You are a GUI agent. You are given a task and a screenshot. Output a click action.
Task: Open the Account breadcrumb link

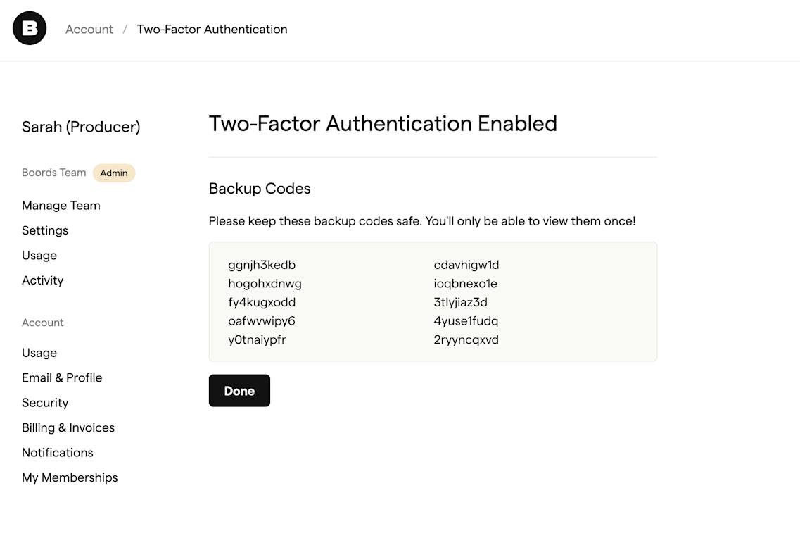coord(89,29)
